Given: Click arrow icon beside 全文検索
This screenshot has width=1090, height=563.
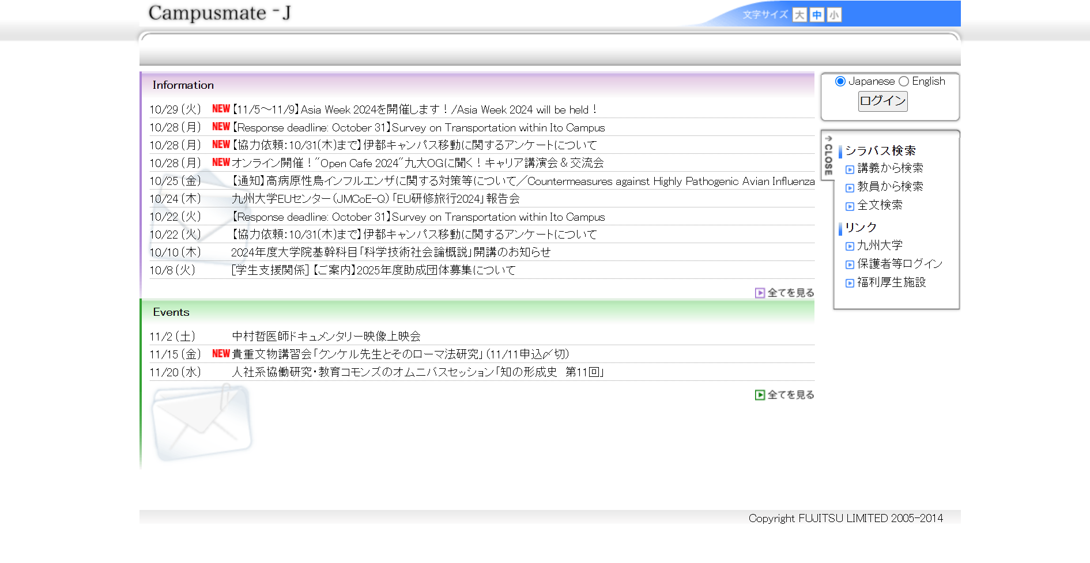Looking at the screenshot, I should 850,206.
